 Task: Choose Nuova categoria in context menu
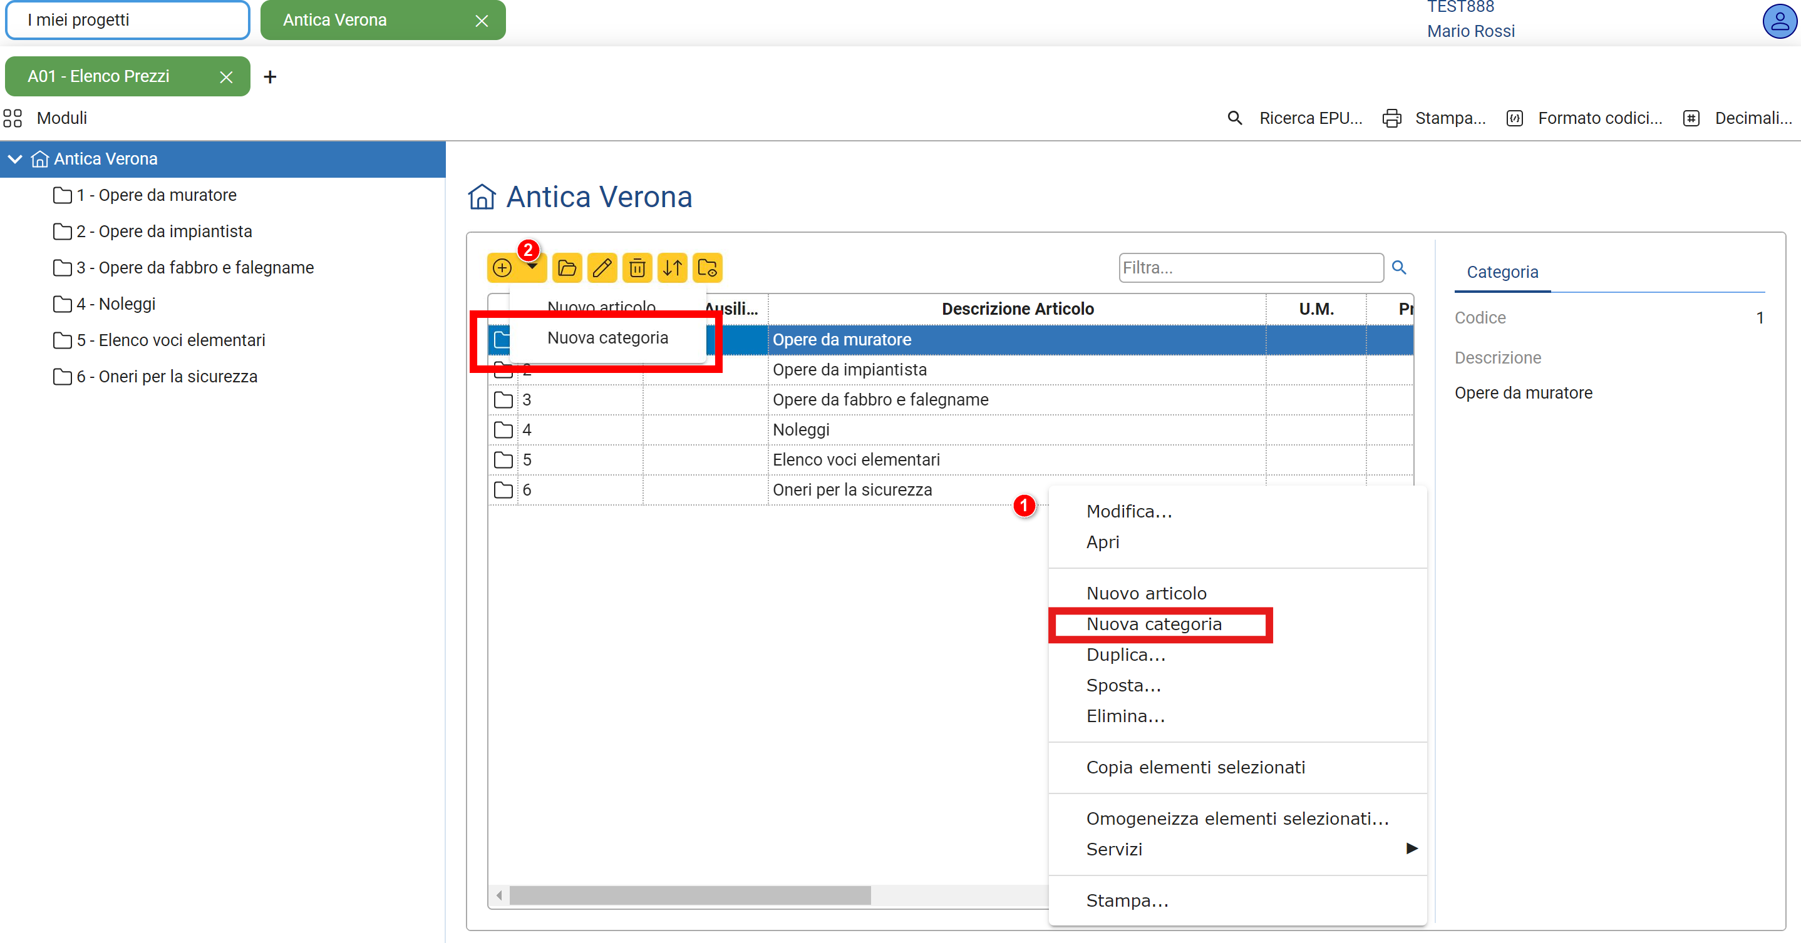pos(1153,624)
